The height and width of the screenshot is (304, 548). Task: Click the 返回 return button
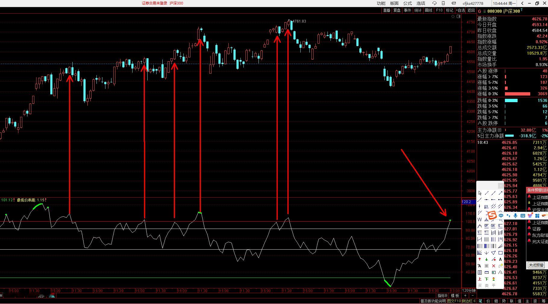coord(471,10)
